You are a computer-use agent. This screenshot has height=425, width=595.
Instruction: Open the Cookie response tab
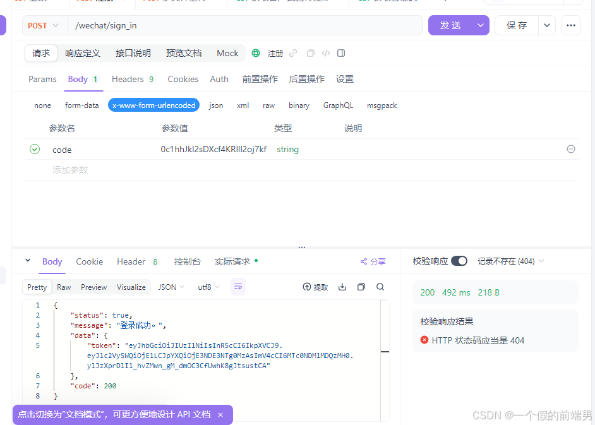tap(90, 261)
